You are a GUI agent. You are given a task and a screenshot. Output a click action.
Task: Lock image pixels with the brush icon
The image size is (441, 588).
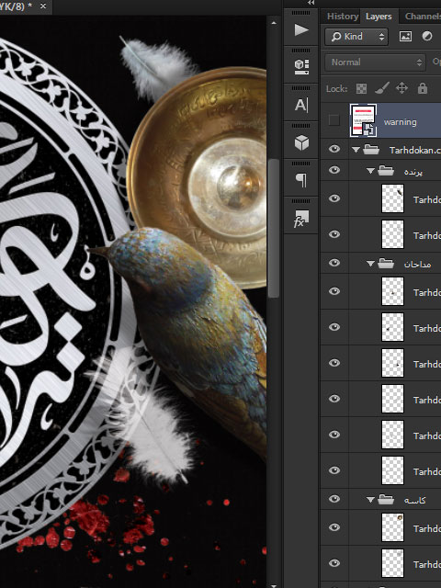[382, 88]
